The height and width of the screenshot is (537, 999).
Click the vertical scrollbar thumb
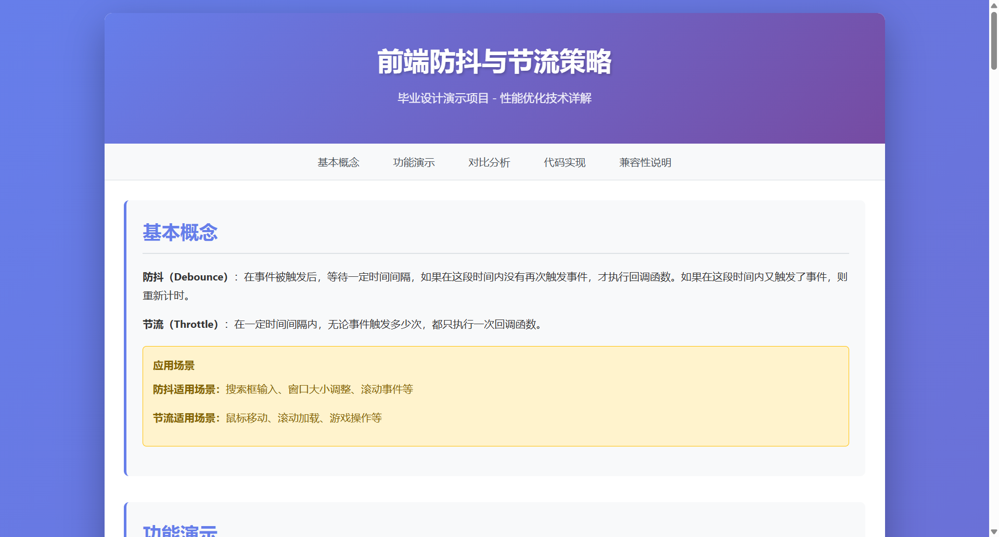pyautogui.click(x=994, y=41)
